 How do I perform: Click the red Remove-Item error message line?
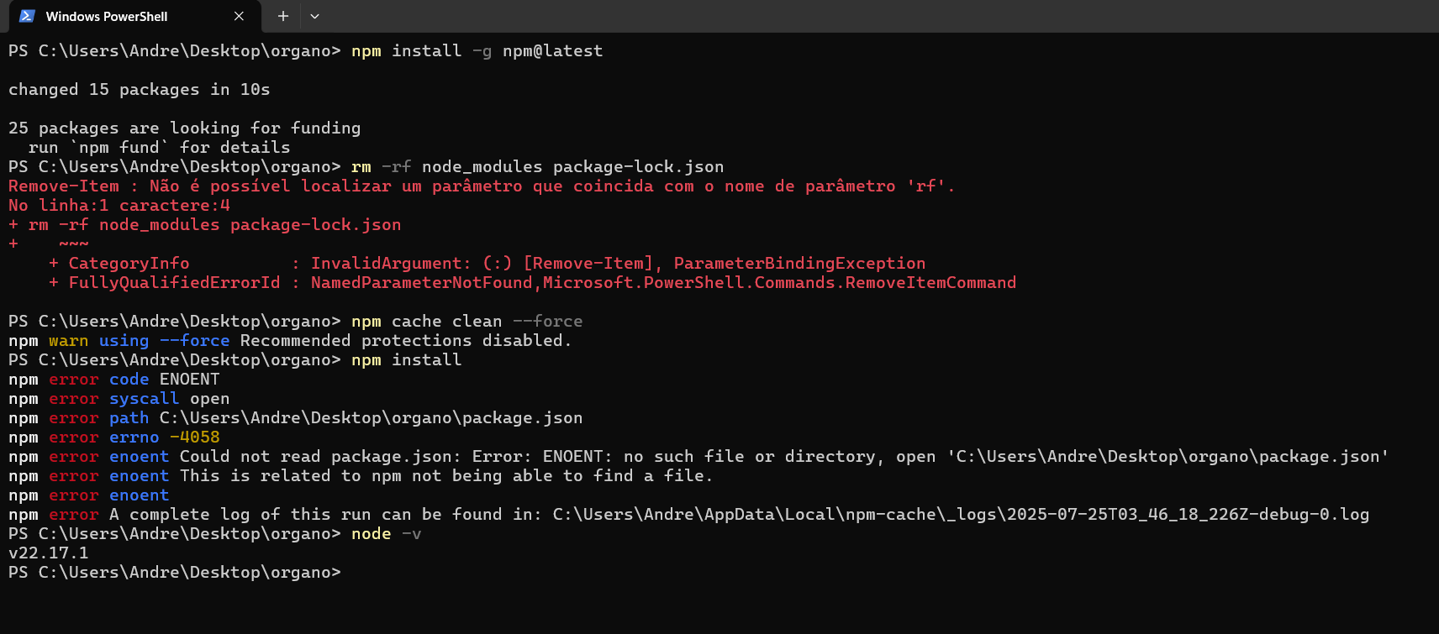(482, 186)
